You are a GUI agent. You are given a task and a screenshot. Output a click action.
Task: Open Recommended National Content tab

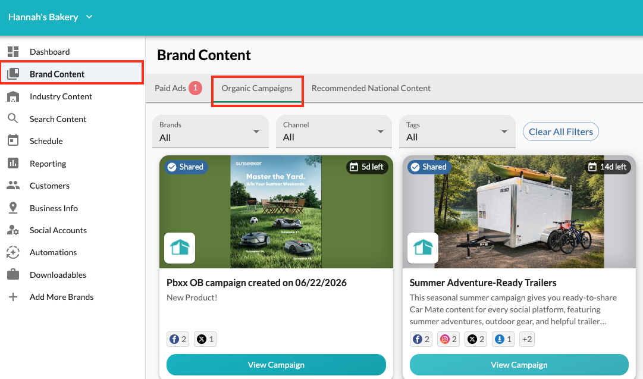[371, 88]
